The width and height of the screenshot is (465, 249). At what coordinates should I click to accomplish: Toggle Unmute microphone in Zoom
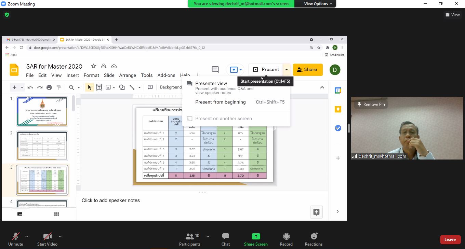[15, 239]
